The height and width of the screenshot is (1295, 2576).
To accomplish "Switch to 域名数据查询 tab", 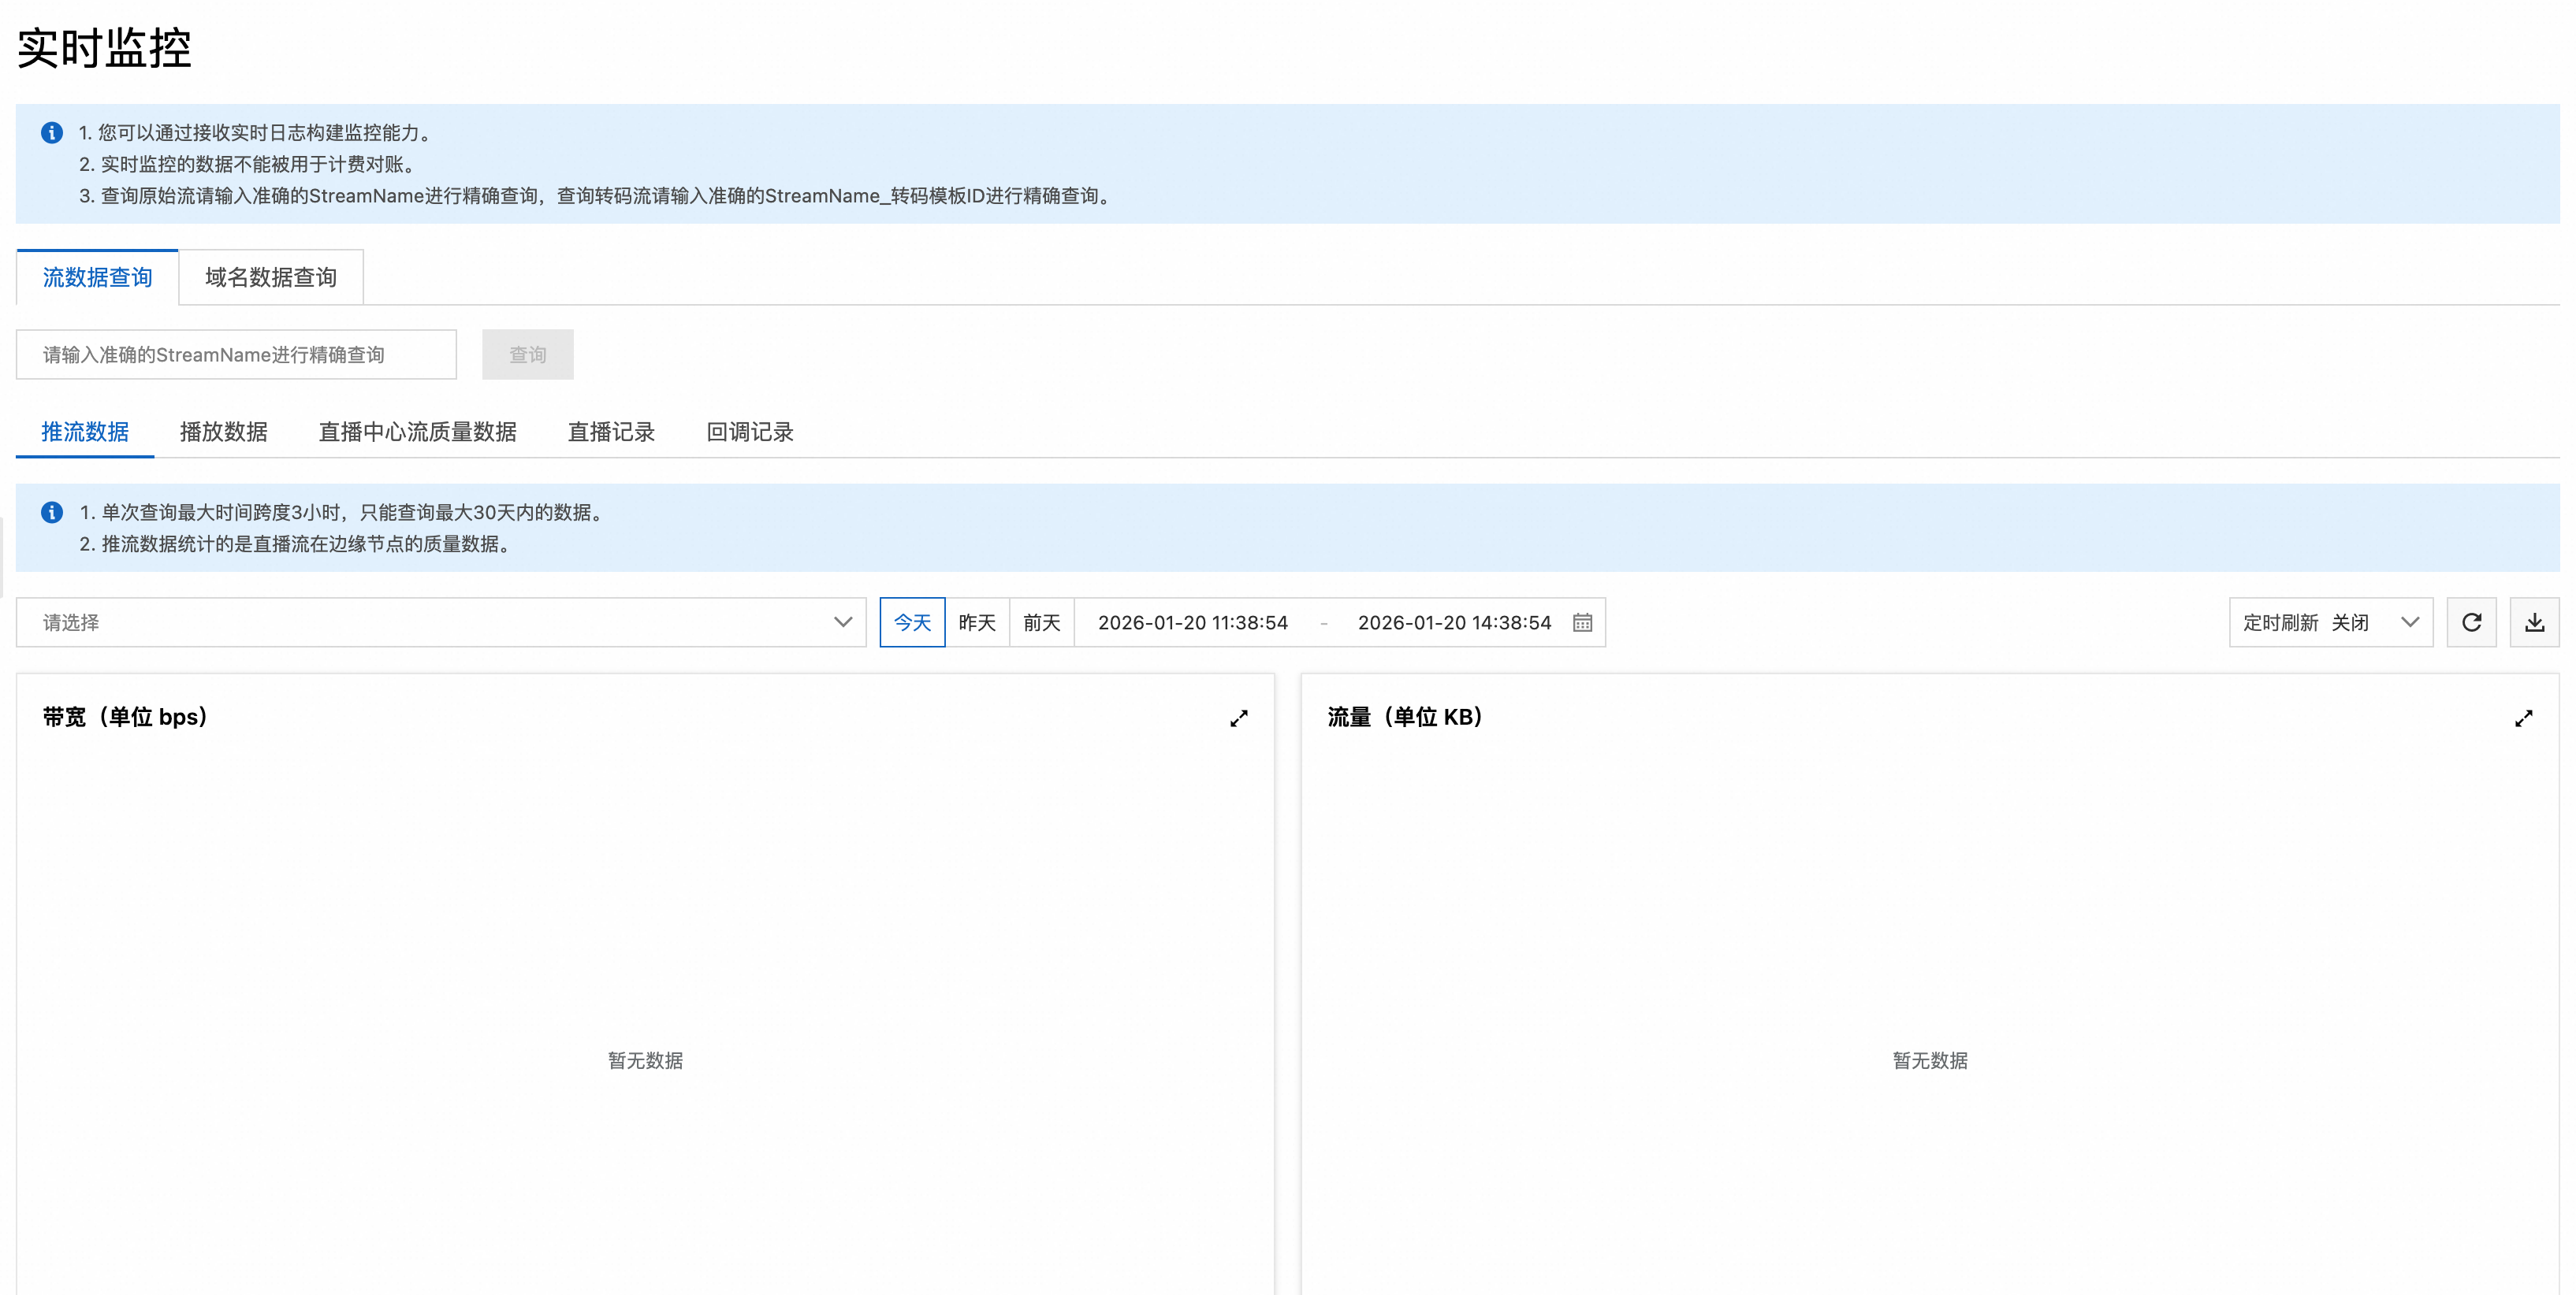I will [271, 278].
